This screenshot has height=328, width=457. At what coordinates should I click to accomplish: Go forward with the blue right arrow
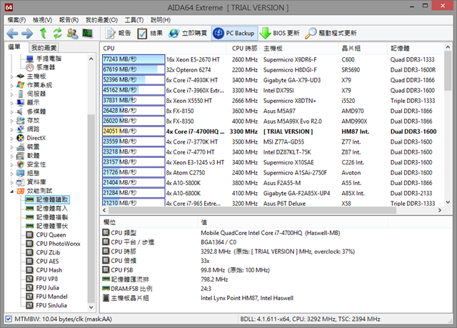coord(27,34)
